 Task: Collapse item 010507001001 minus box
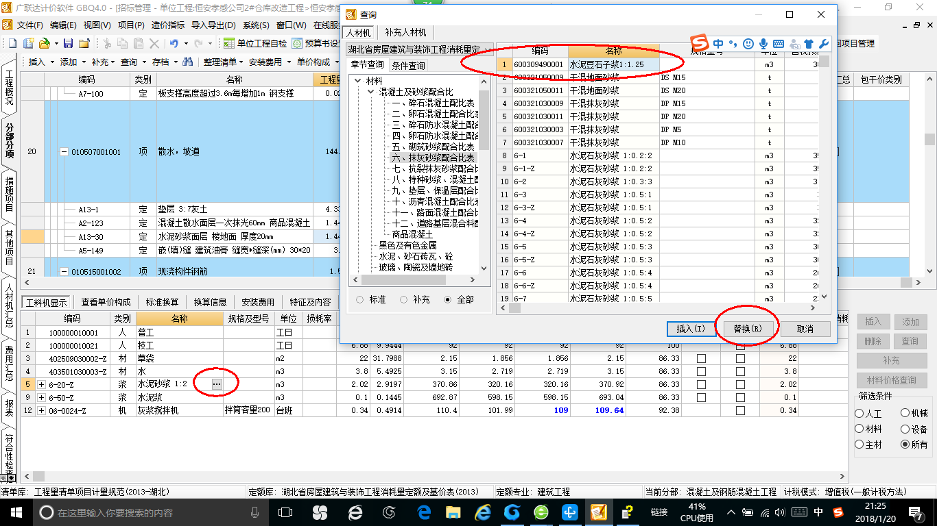tap(64, 152)
